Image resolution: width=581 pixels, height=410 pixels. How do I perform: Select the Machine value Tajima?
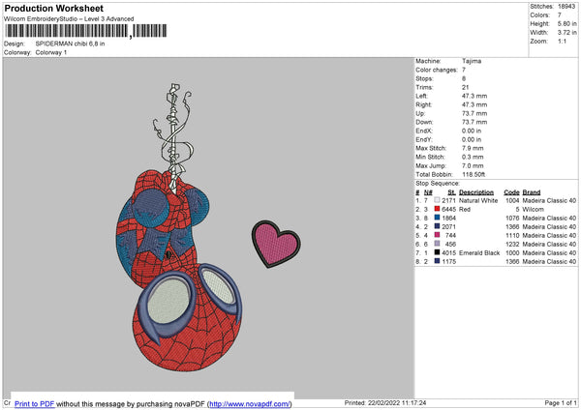[x=472, y=61]
